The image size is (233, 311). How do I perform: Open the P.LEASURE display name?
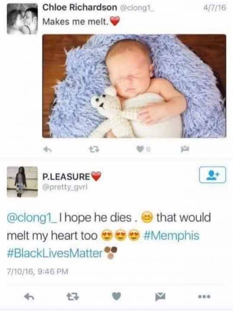pyautogui.click(x=67, y=177)
